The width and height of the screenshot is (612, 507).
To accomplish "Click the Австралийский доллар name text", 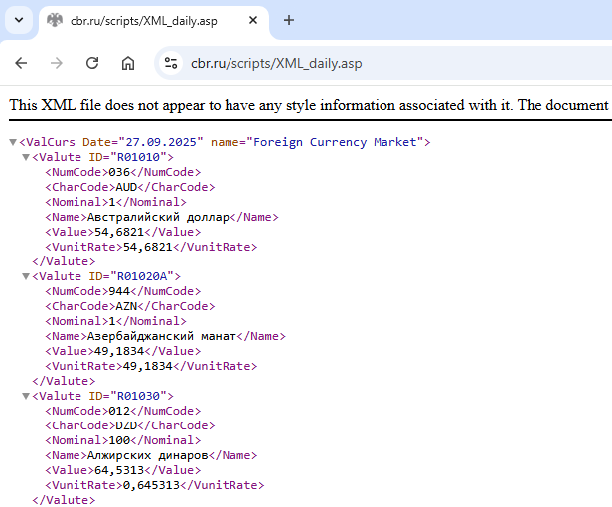I will pos(158,217).
